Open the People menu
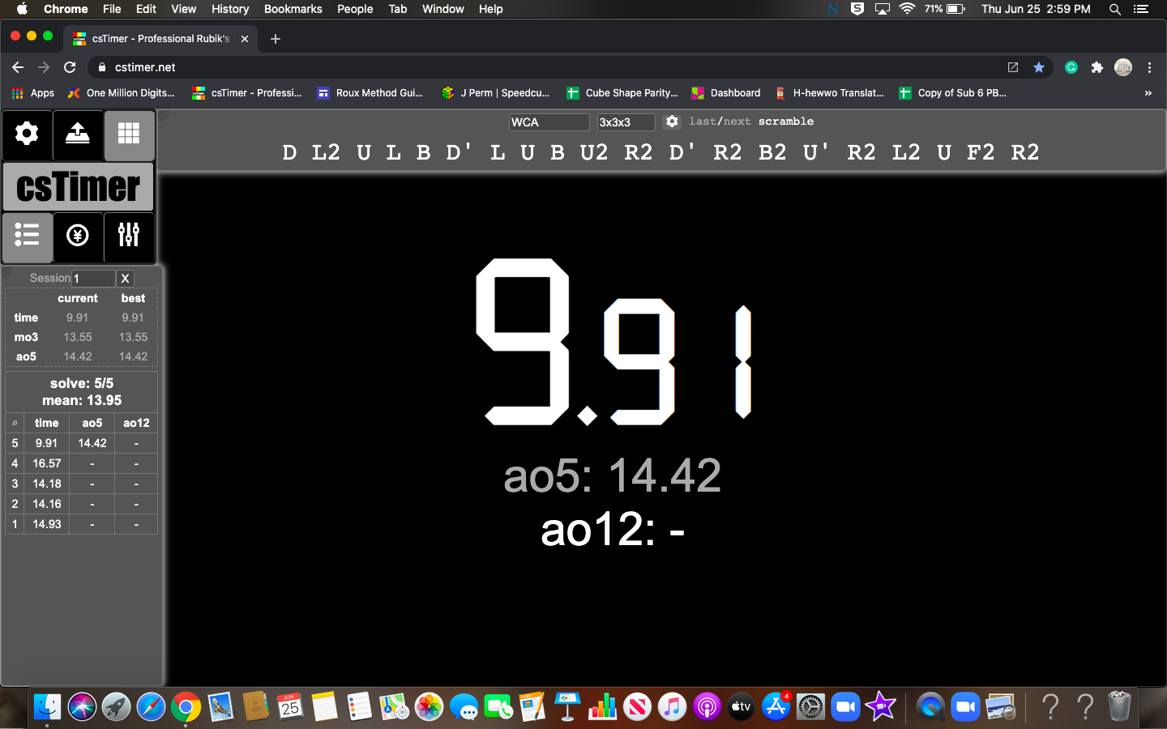Viewport: 1167px width, 729px height. click(355, 9)
